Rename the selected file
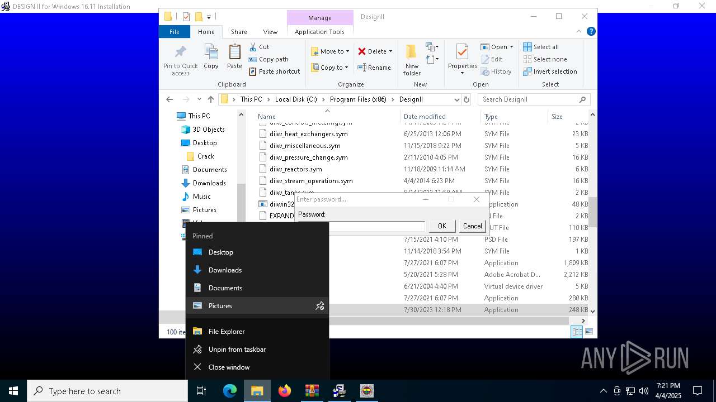716x402 pixels. [374, 68]
